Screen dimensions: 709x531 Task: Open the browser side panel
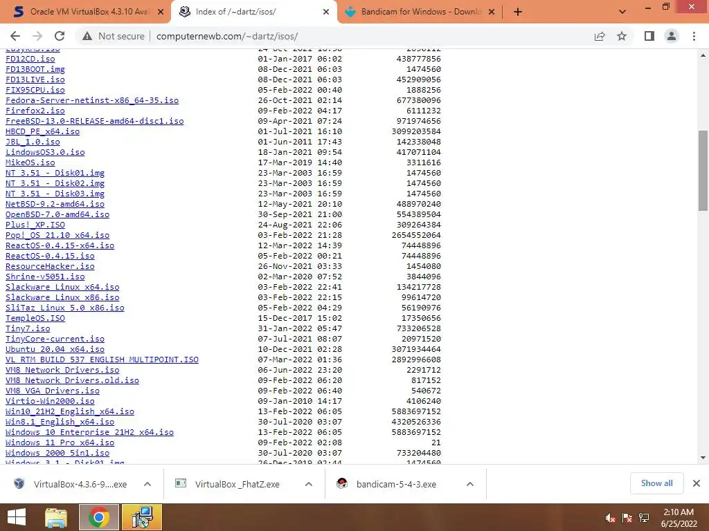(649, 36)
